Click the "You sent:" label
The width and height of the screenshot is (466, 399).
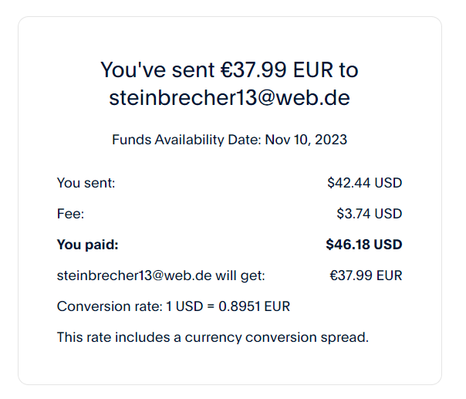coord(86,183)
